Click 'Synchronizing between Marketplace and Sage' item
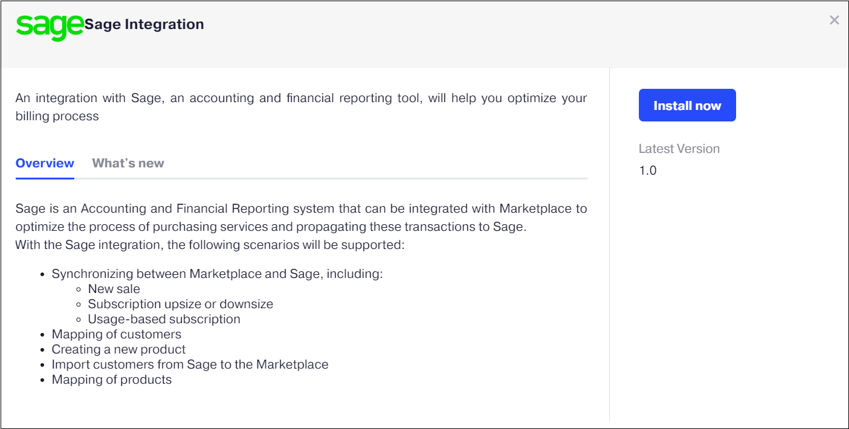849x429 pixels. point(217,274)
